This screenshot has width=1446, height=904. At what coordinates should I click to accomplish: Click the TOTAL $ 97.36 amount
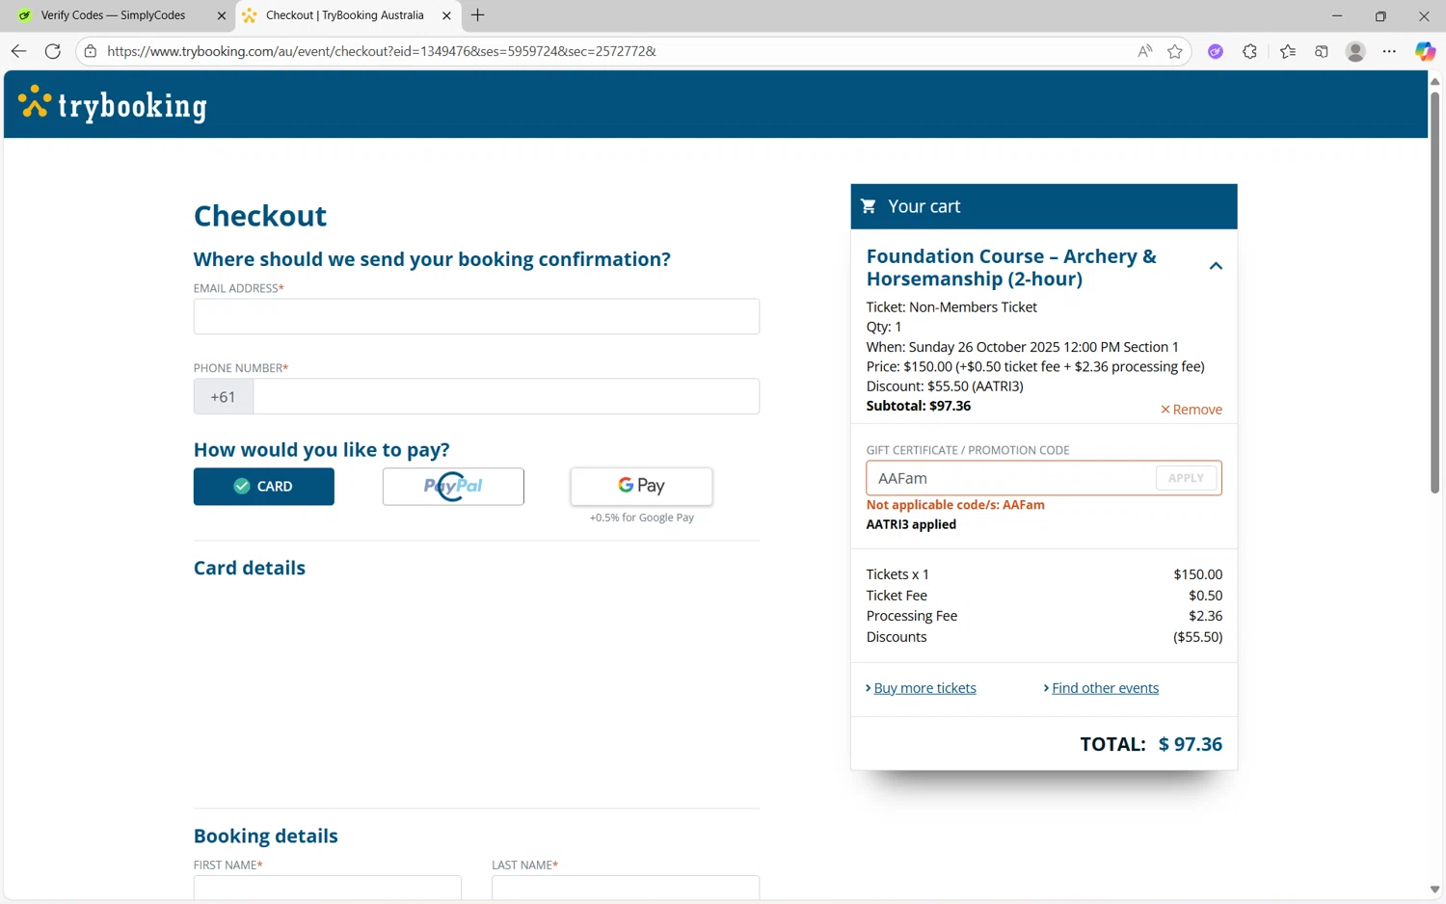click(1190, 744)
